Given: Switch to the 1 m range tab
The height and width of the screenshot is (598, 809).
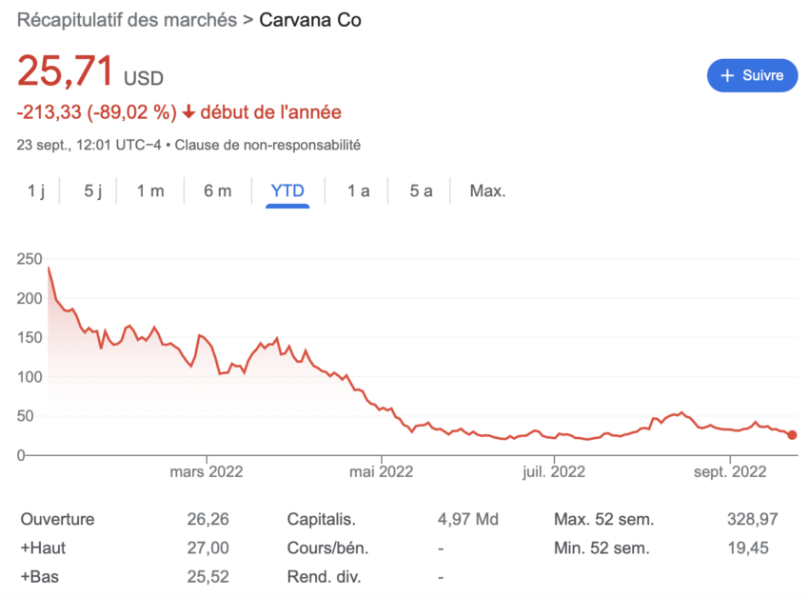Looking at the screenshot, I should point(150,190).
